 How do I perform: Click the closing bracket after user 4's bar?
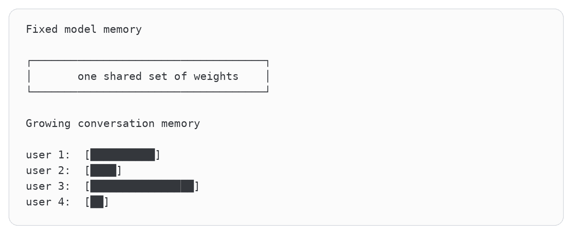(106, 202)
